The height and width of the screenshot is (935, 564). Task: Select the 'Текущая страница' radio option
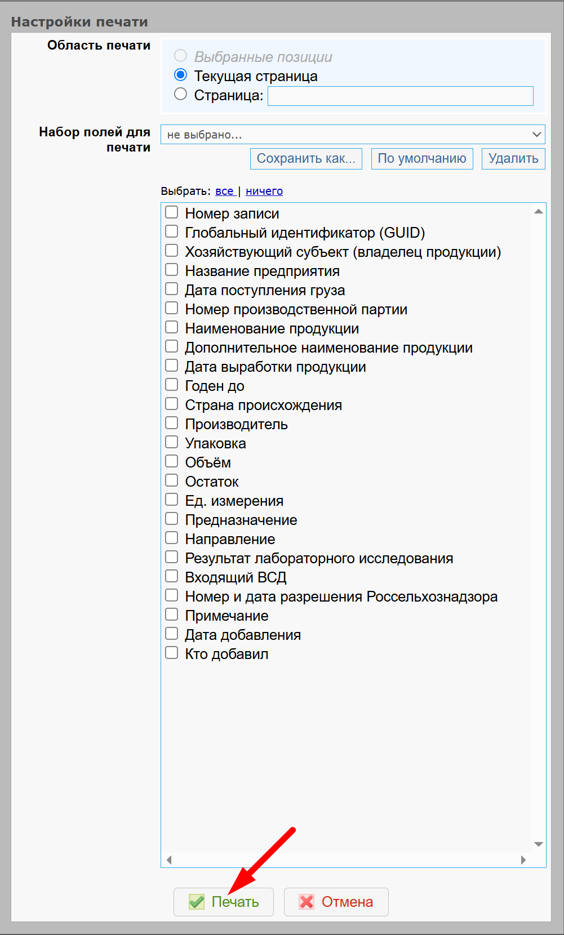pyautogui.click(x=180, y=75)
